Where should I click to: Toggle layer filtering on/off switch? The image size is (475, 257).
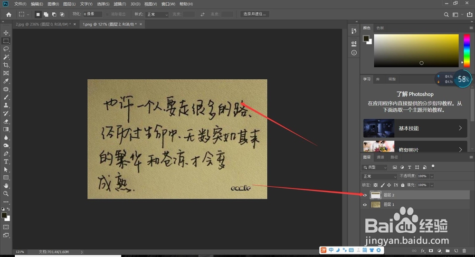(x=433, y=166)
